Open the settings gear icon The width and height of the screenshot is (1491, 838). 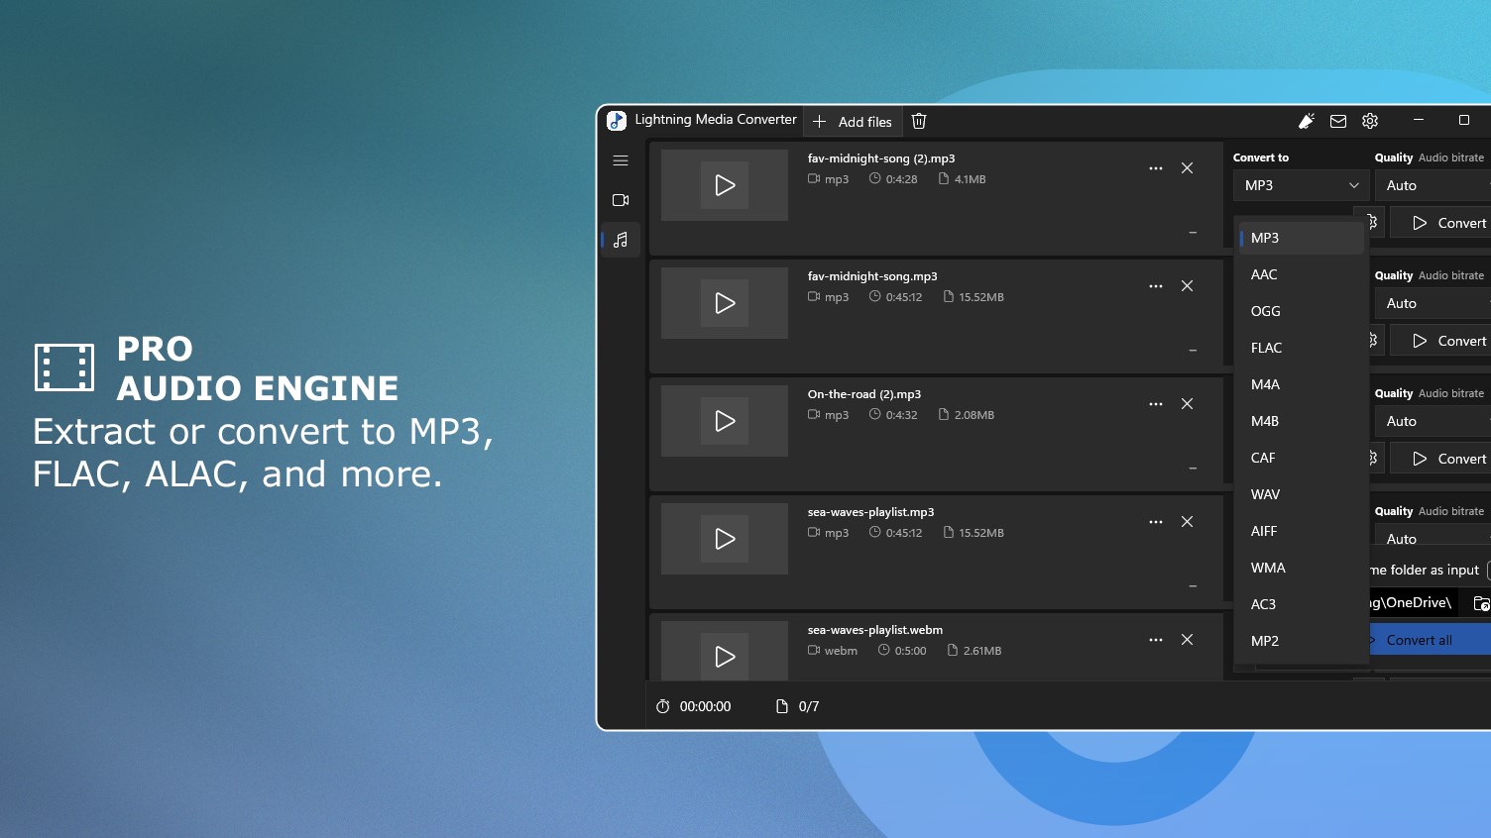pos(1370,121)
